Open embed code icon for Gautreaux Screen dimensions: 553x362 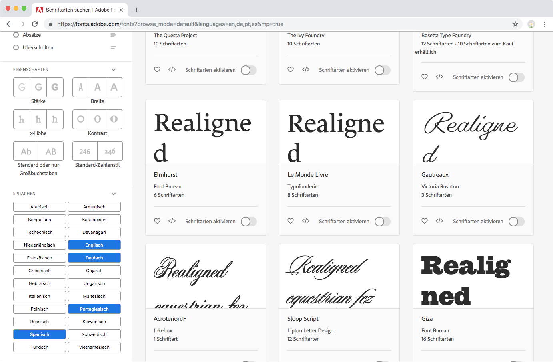tap(439, 221)
